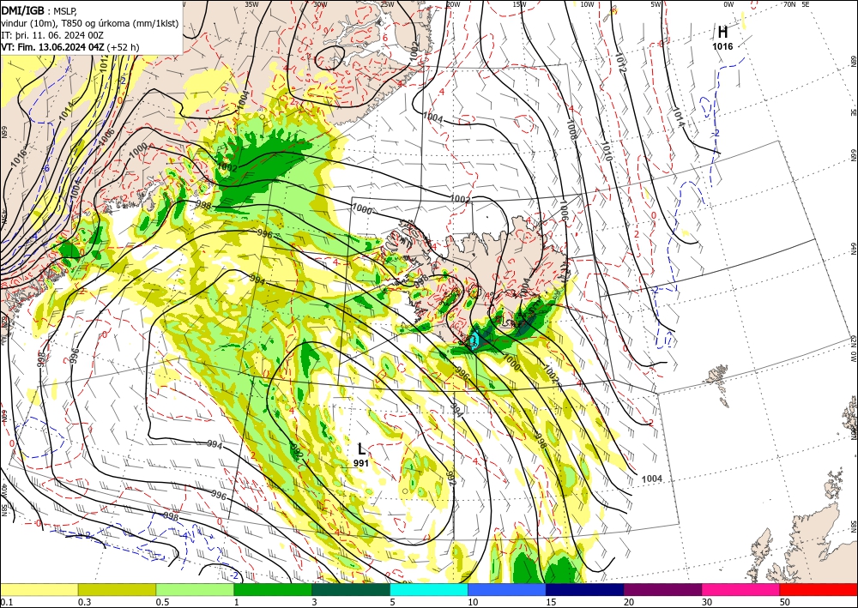Viewport: 858px width, 608px height.
Task: Click the olive 0.3 legend color swatch
Action: [117, 589]
